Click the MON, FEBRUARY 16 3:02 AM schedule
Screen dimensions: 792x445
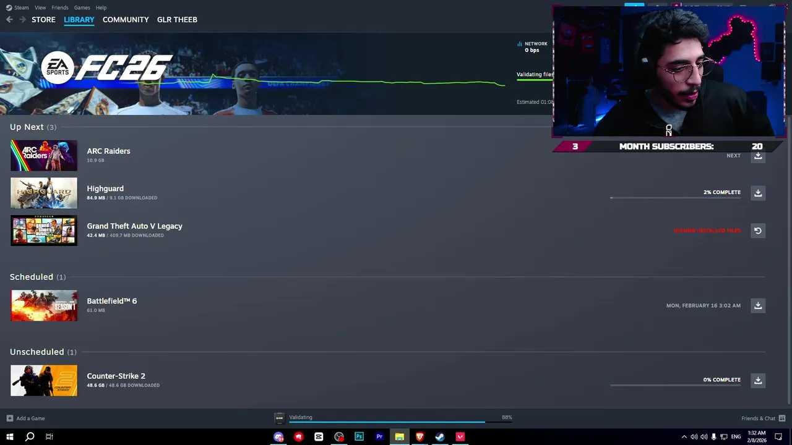pos(703,305)
